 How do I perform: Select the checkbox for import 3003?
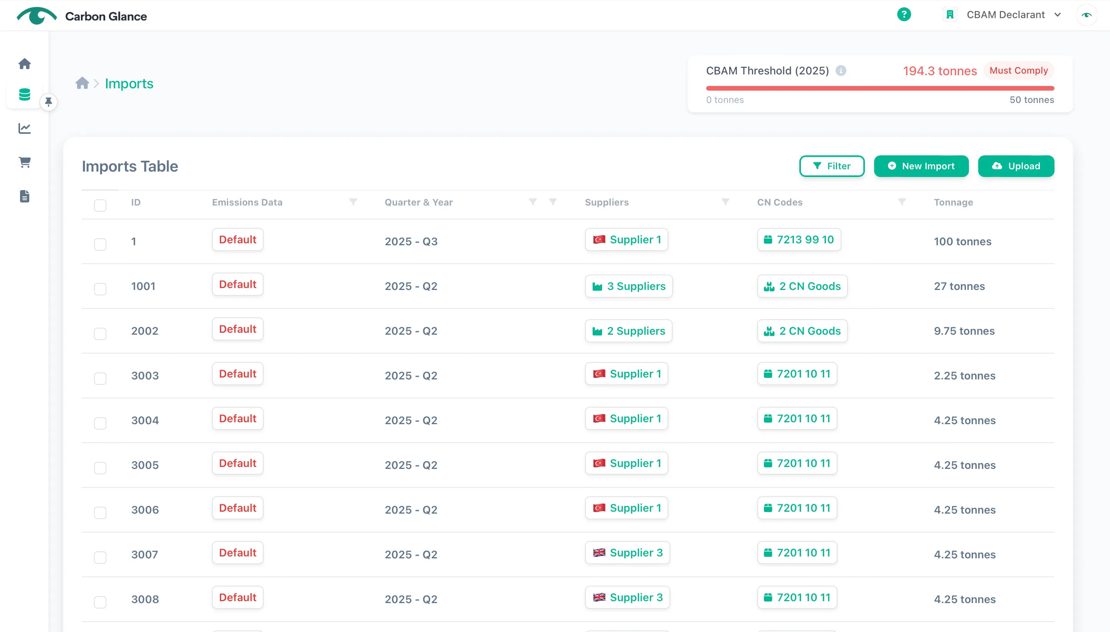pyautogui.click(x=100, y=379)
